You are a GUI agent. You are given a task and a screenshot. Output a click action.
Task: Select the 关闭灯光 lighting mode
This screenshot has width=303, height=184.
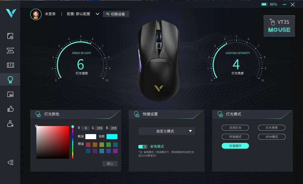[x=235, y=128]
